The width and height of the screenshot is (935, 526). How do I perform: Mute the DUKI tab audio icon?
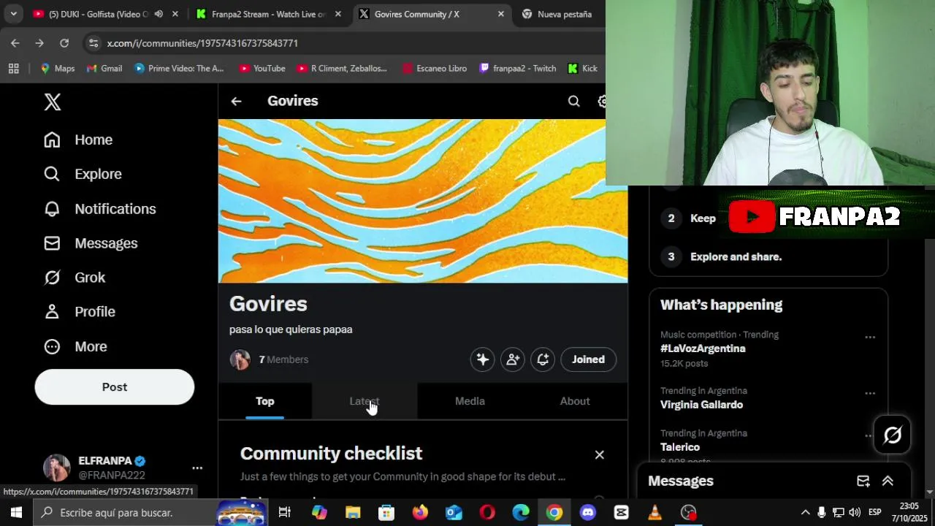[x=159, y=14]
